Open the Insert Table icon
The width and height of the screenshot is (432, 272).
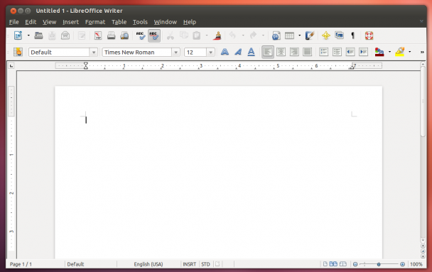(289, 36)
